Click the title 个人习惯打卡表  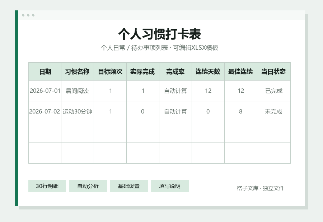tap(159, 34)
